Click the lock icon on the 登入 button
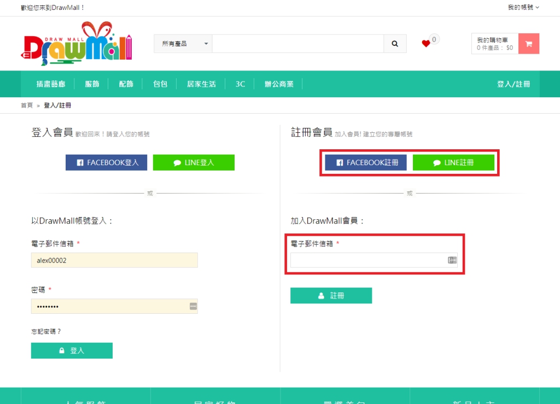This screenshot has height=404, width=560. [62, 350]
